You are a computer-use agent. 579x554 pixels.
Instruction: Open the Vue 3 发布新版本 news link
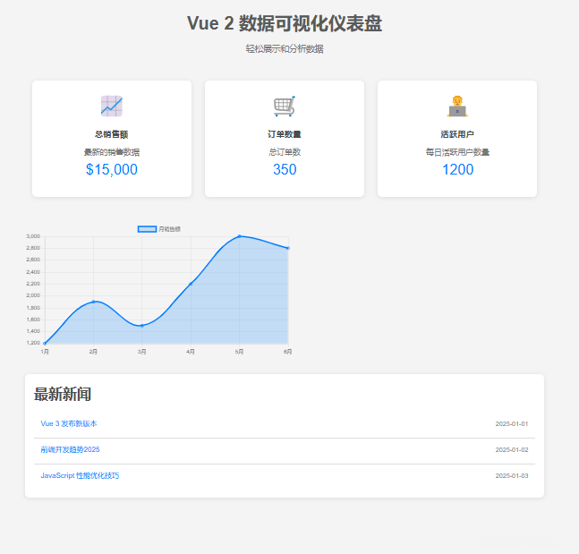69,423
